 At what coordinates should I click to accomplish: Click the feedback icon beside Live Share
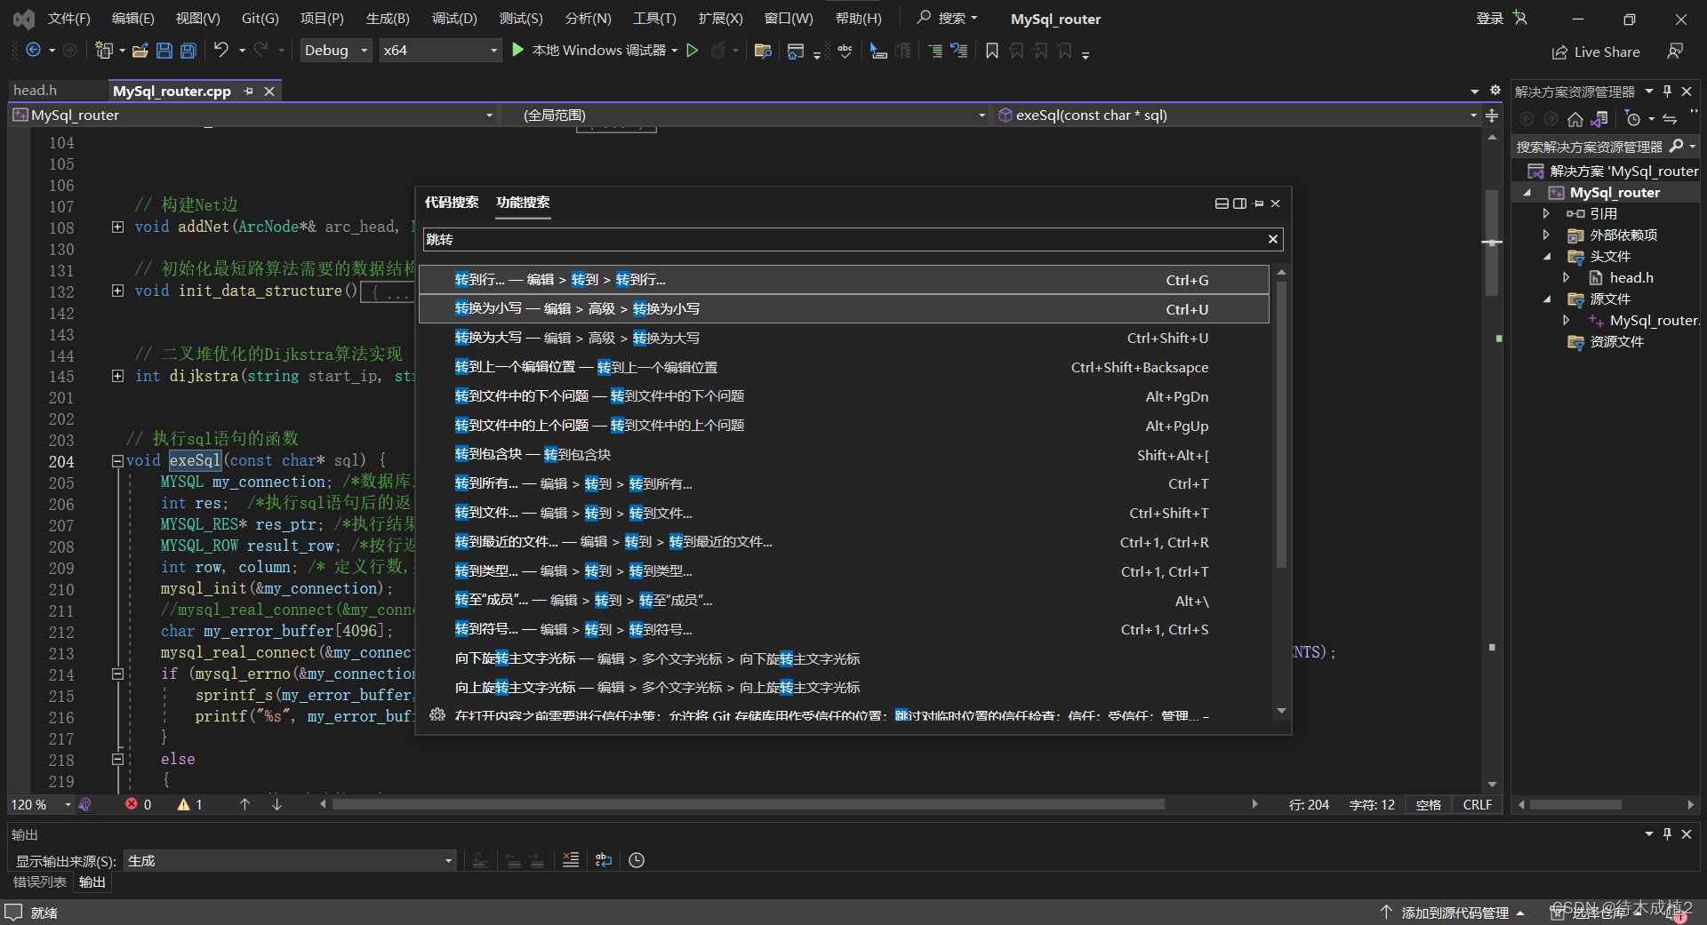coord(1675,52)
